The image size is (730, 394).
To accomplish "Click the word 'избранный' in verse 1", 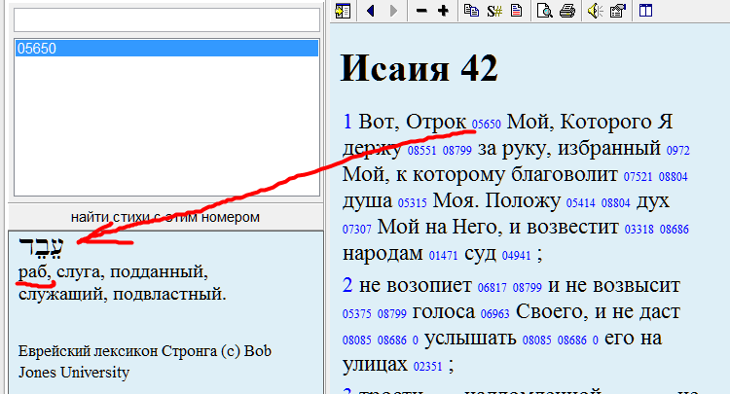I will pyautogui.click(x=609, y=149).
